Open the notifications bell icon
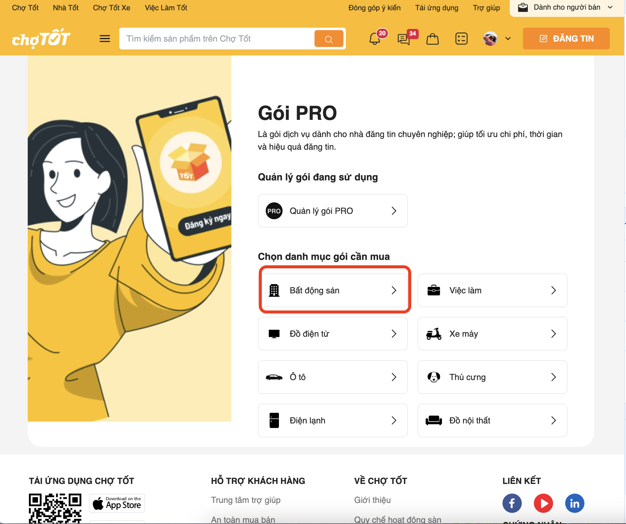This screenshot has height=524, width=626. [x=375, y=39]
